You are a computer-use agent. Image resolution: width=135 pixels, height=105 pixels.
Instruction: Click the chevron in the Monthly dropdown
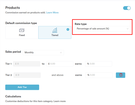(x=61, y=52)
